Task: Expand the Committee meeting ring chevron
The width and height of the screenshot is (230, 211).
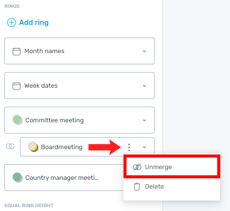Action: (144, 120)
